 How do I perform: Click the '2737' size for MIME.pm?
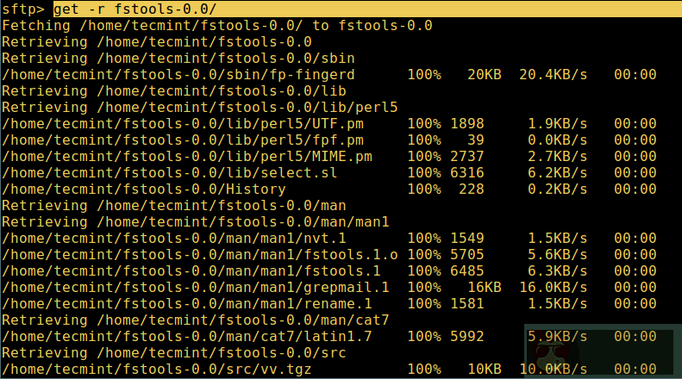pos(467,157)
